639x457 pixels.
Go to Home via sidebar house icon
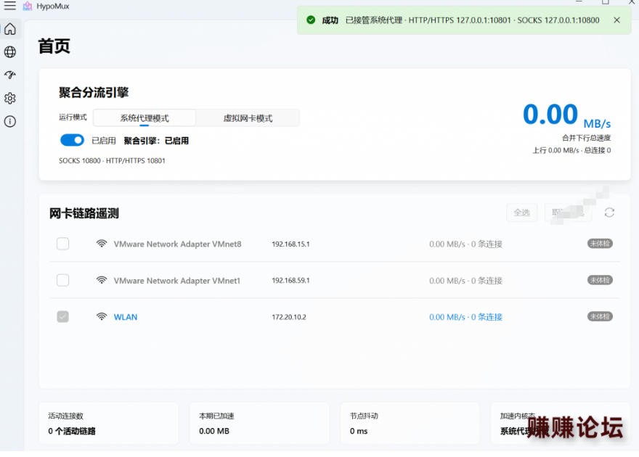tap(10, 29)
